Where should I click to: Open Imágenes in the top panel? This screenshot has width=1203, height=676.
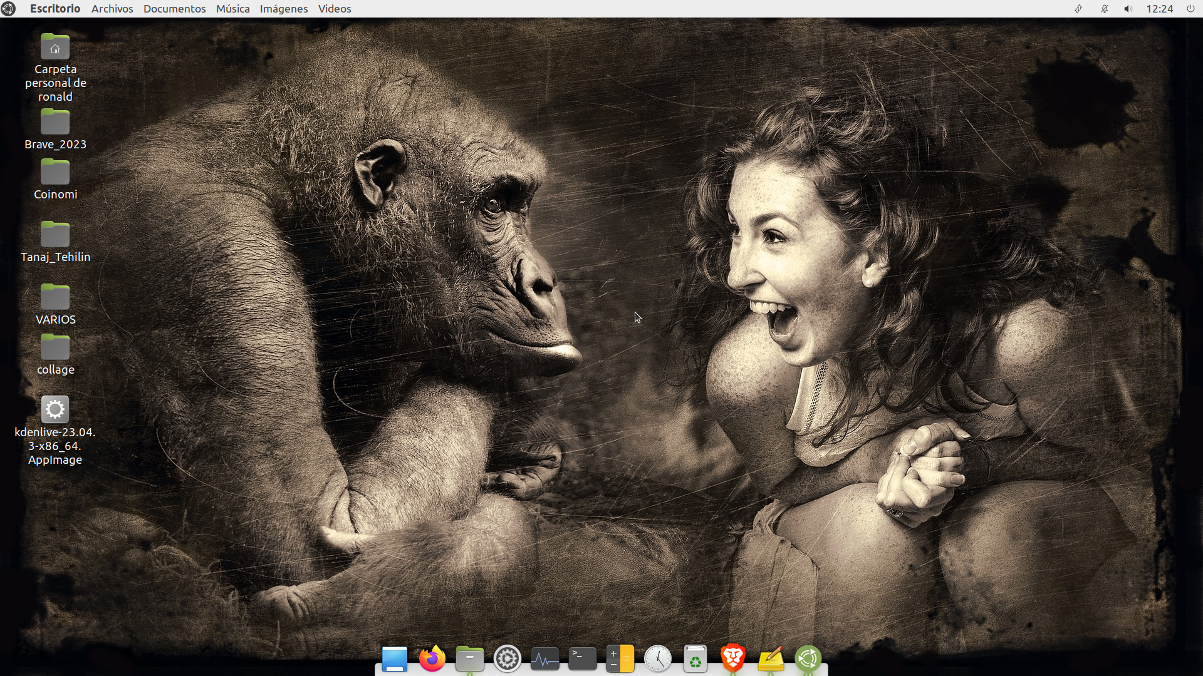[284, 9]
